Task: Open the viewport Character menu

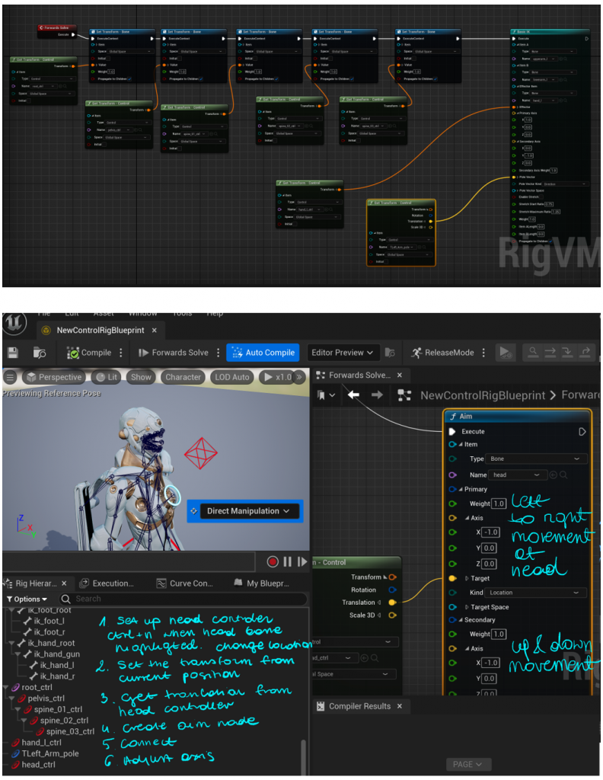Action: 183,377
